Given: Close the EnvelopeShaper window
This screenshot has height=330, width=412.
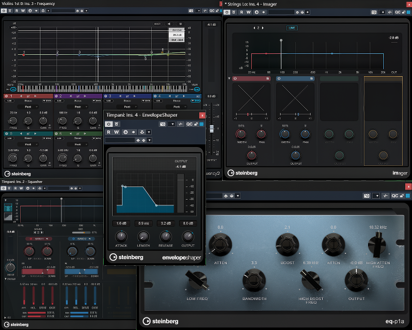Looking at the screenshot, I should (x=202, y=115).
